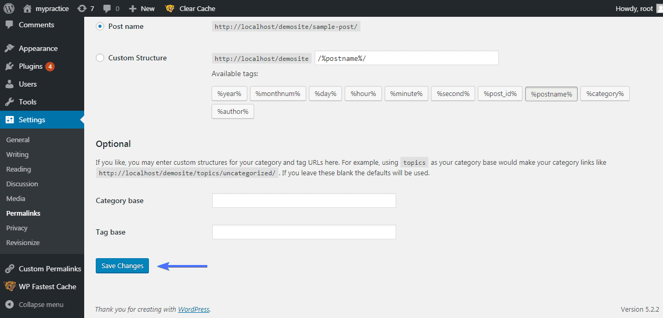Viewport: 663px width, 318px height.
Task: Click Howdy, root account menu
Action: 634,8
